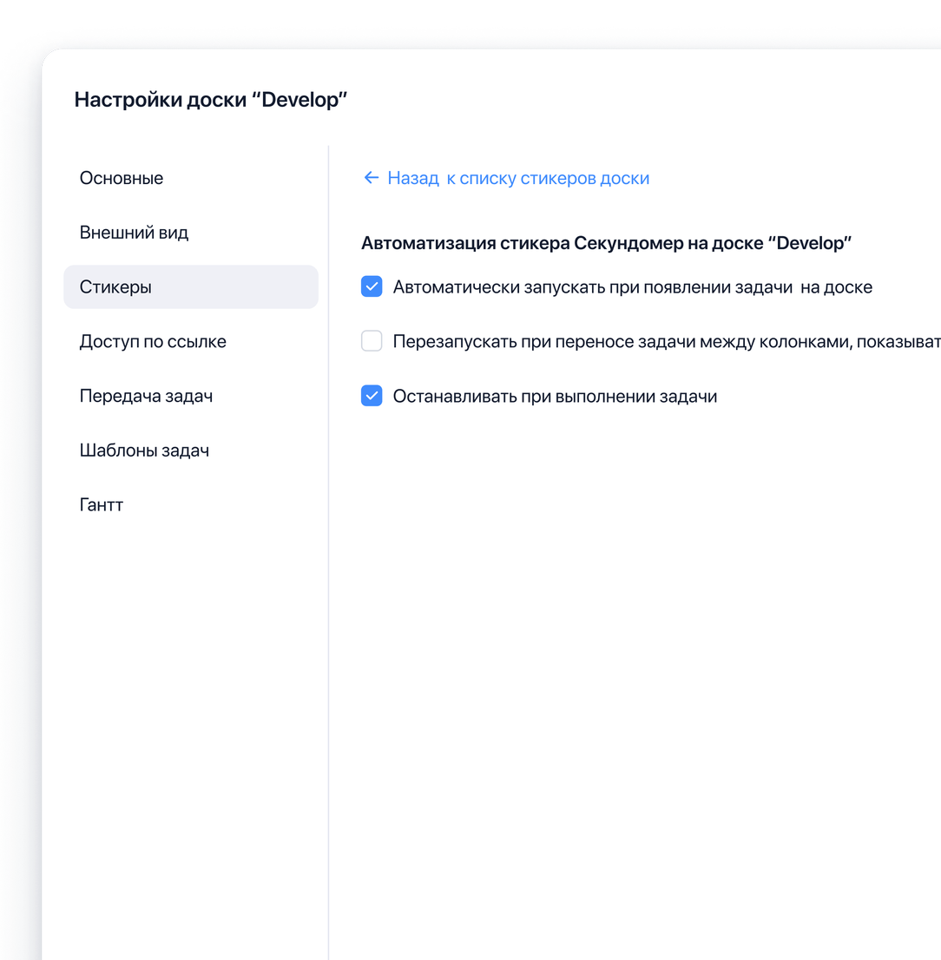Go to the Передача задач section
941x960 pixels.
pos(148,396)
